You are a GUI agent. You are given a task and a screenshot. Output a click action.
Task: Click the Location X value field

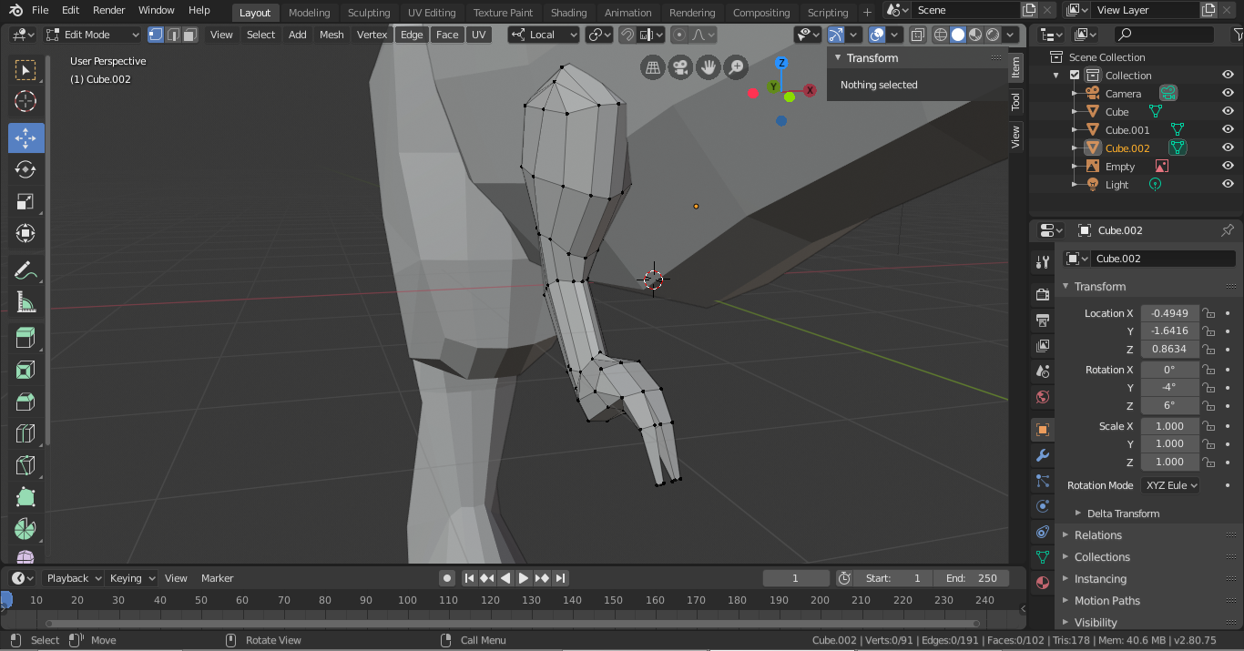[x=1169, y=313]
